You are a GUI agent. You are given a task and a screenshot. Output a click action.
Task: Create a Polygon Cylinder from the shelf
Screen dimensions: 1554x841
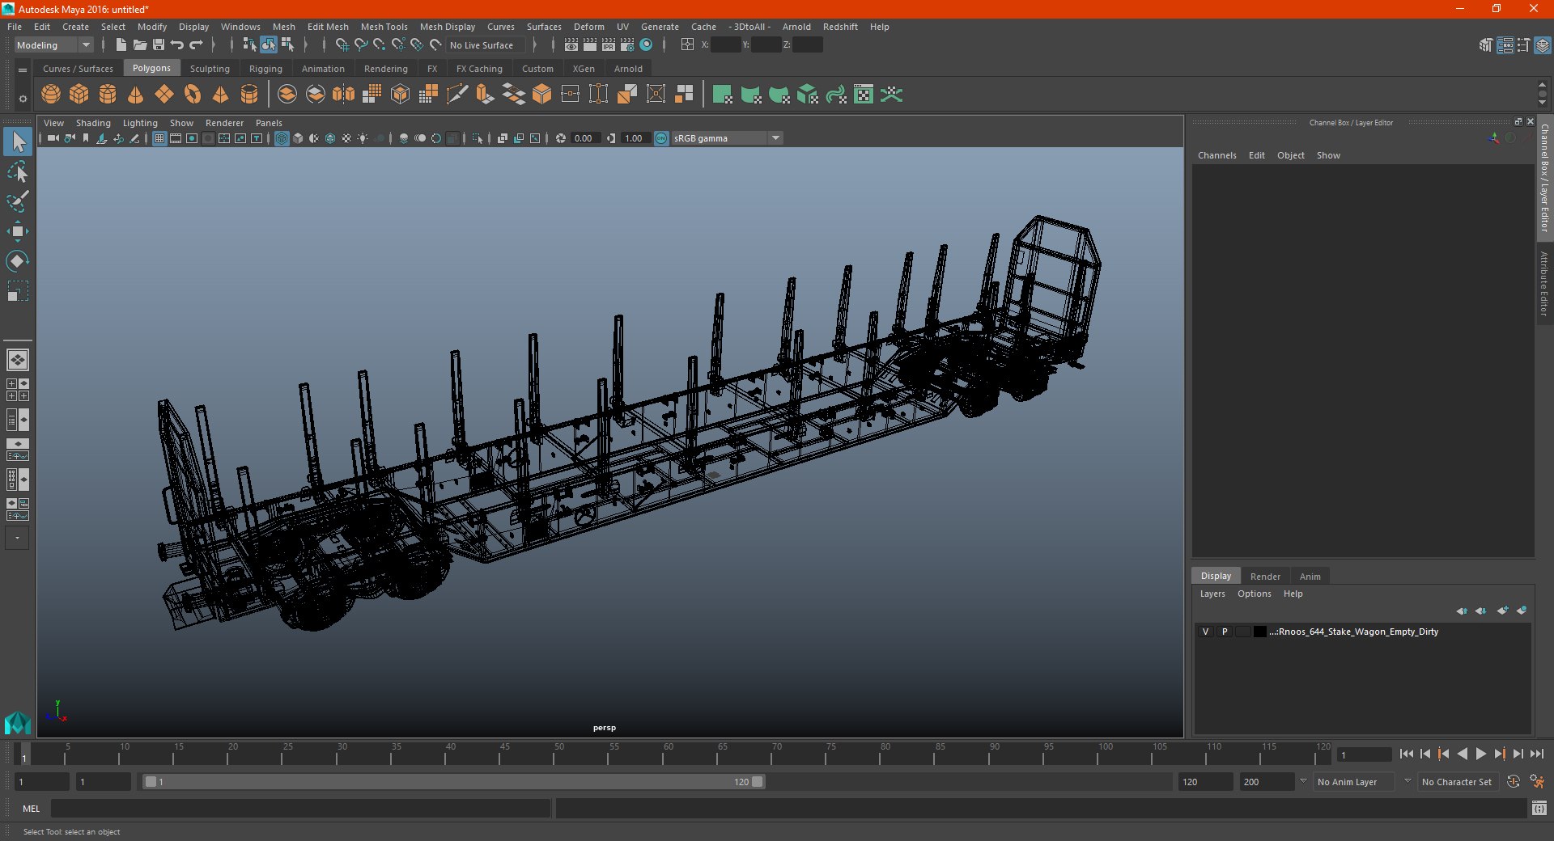point(108,95)
